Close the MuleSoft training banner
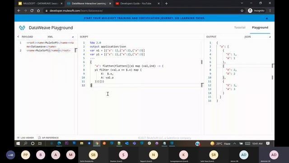289x163 pixels. tap(267, 18)
